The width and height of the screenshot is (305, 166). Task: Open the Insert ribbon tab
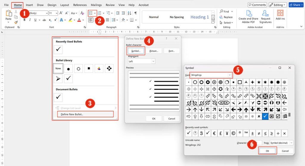[x=29, y=5]
